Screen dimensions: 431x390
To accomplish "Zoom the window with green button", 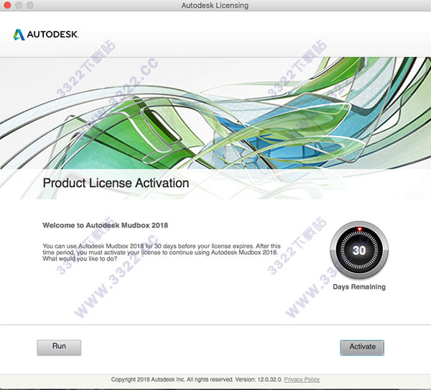I will coord(32,6).
